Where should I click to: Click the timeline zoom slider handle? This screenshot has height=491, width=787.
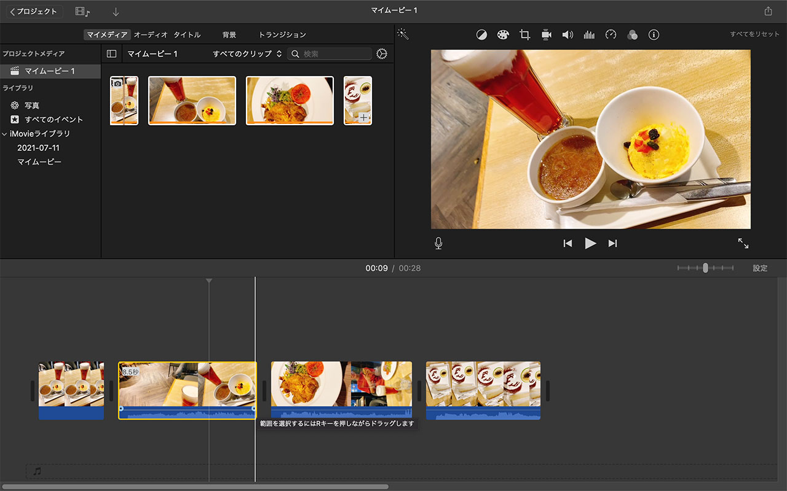[705, 268]
